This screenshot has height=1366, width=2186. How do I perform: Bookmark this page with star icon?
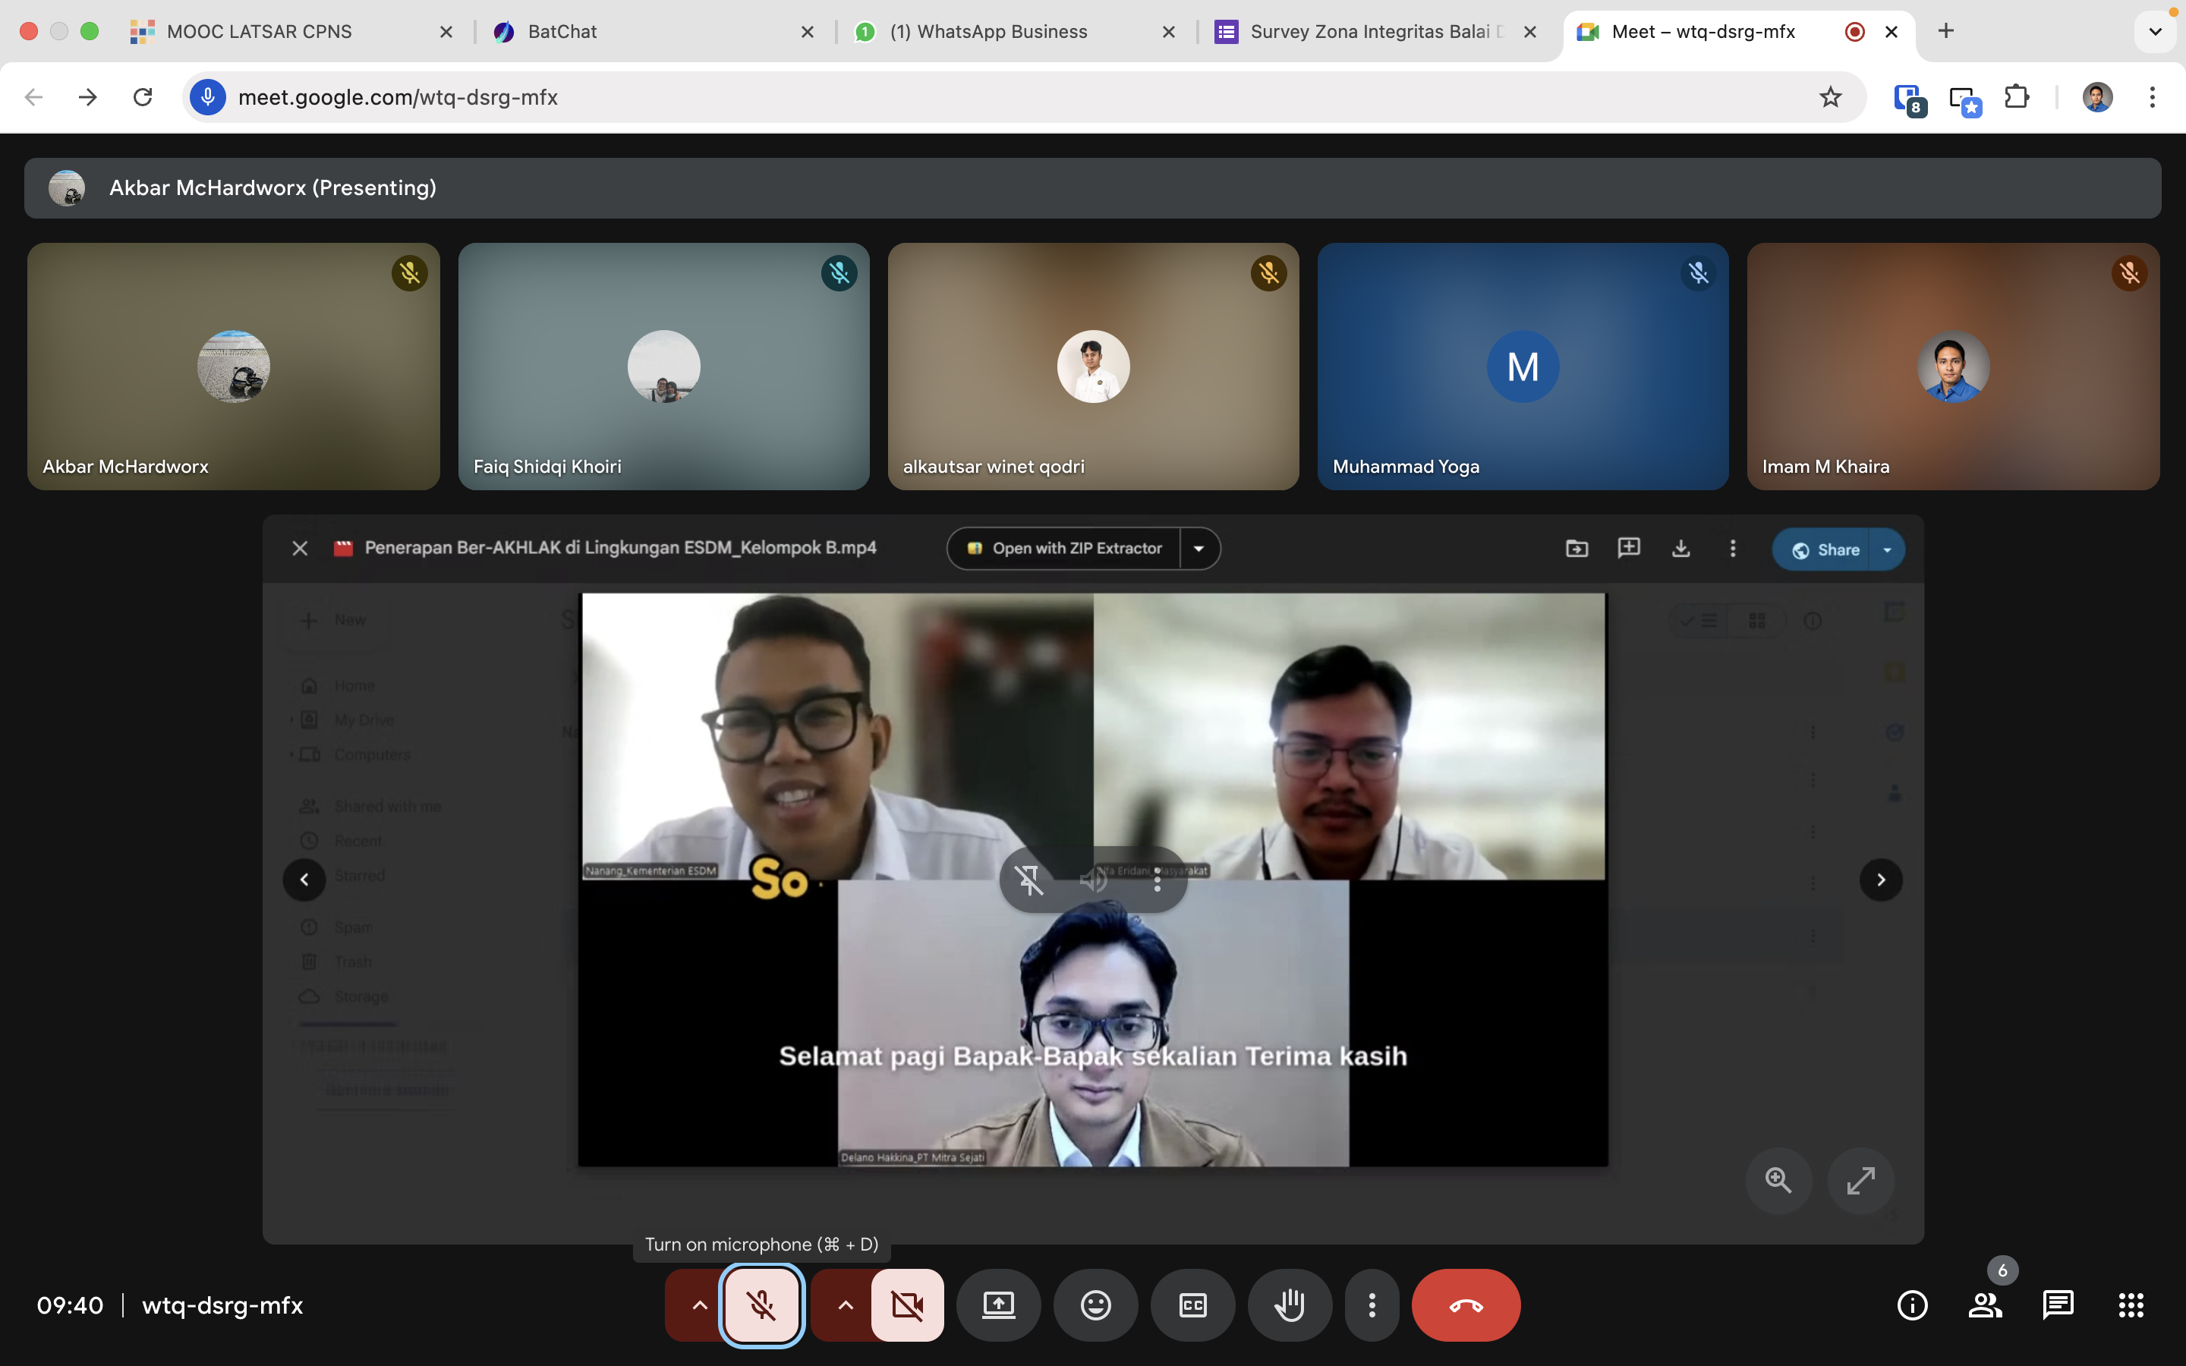[1830, 96]
